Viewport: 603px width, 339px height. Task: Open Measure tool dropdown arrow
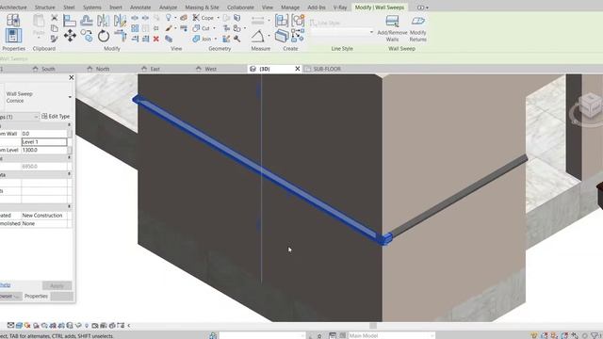pos(269,36)
